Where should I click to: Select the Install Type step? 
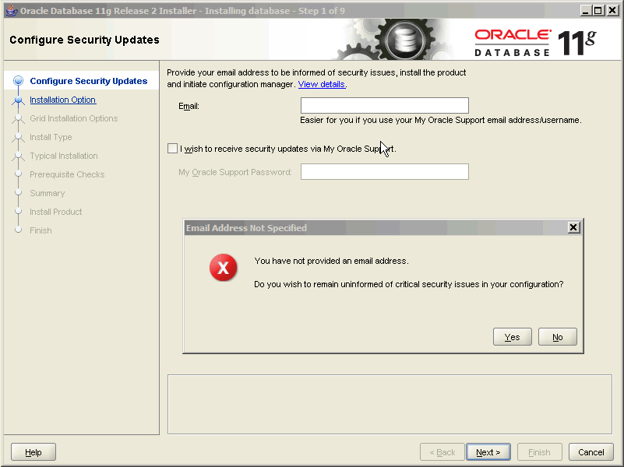click(x=51, y=137)
